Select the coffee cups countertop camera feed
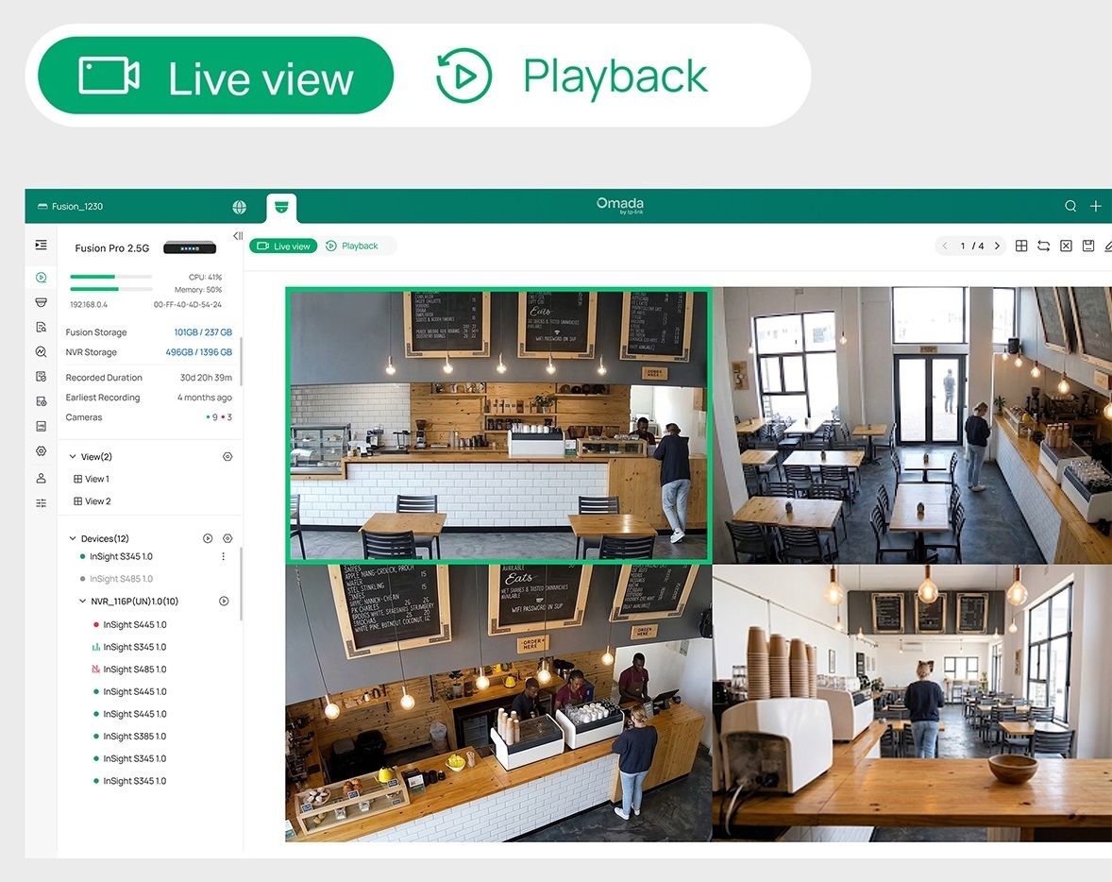1112x882 pixels. click(x=912, y=704)
